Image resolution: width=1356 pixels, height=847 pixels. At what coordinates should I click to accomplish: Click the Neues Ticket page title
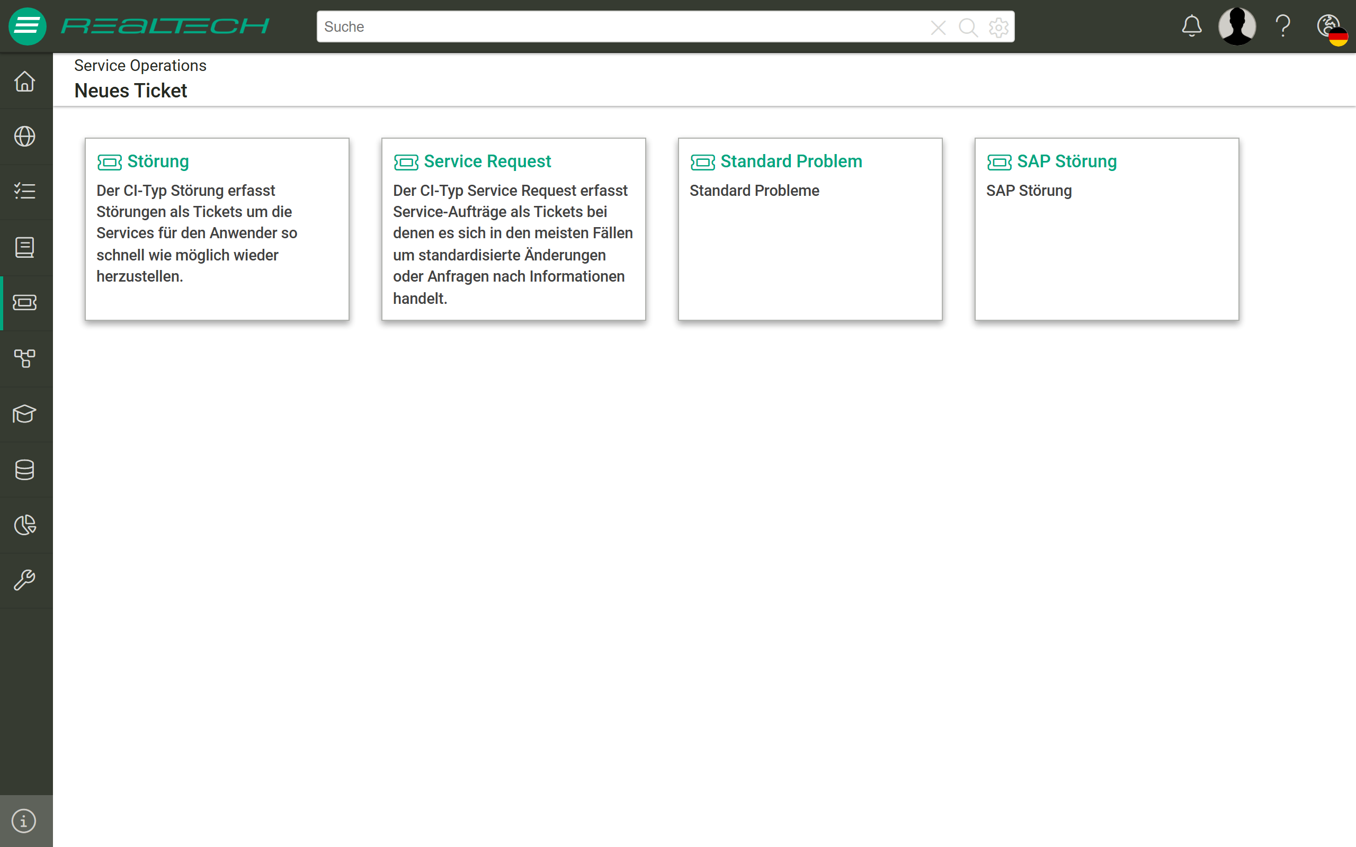(x=130, y=91)
